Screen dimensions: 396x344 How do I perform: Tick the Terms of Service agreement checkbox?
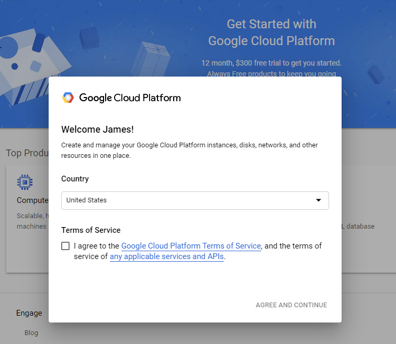65,246
